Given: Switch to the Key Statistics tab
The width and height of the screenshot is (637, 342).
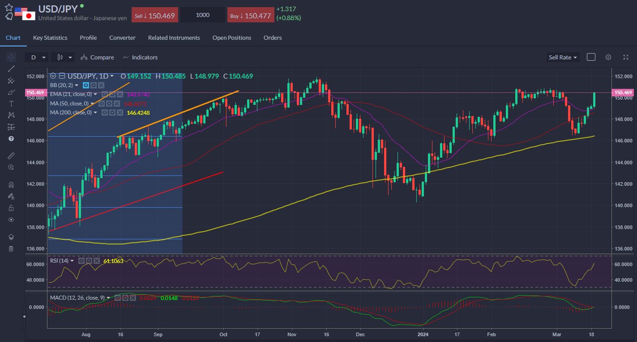Looking at the screenshot, I should [x=50, y=38].
